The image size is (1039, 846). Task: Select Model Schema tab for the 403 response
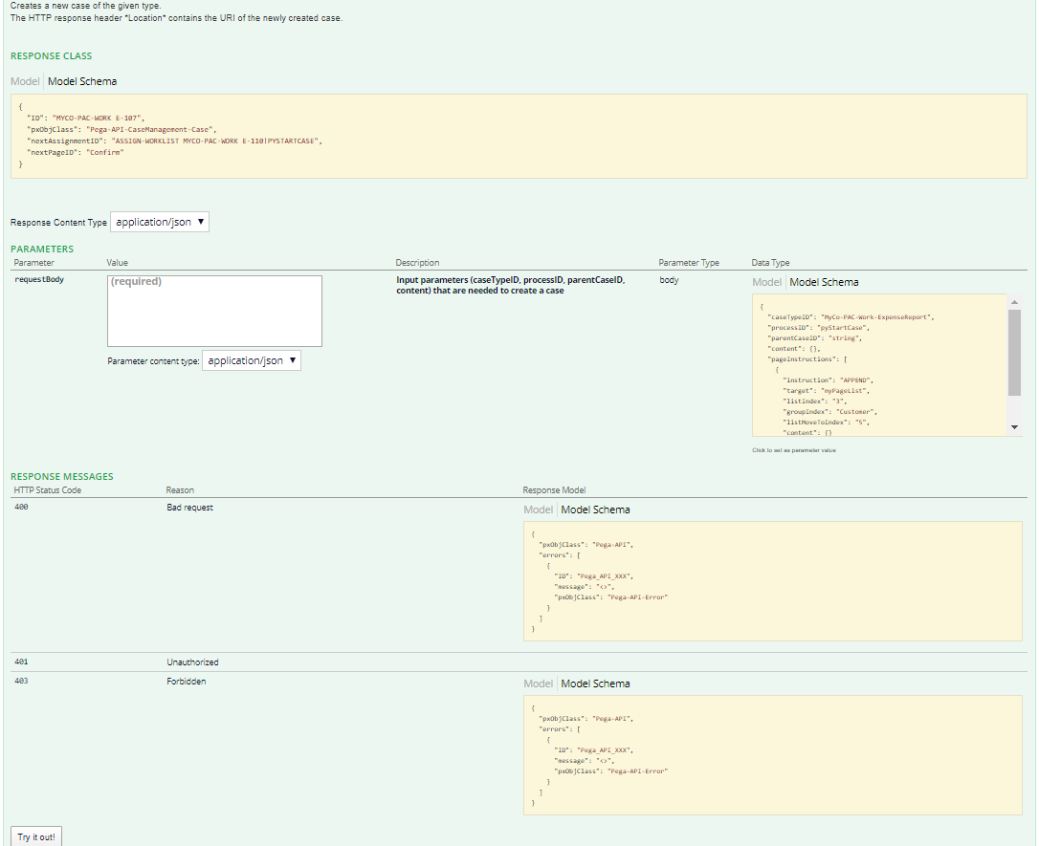(x=595, y=683)
